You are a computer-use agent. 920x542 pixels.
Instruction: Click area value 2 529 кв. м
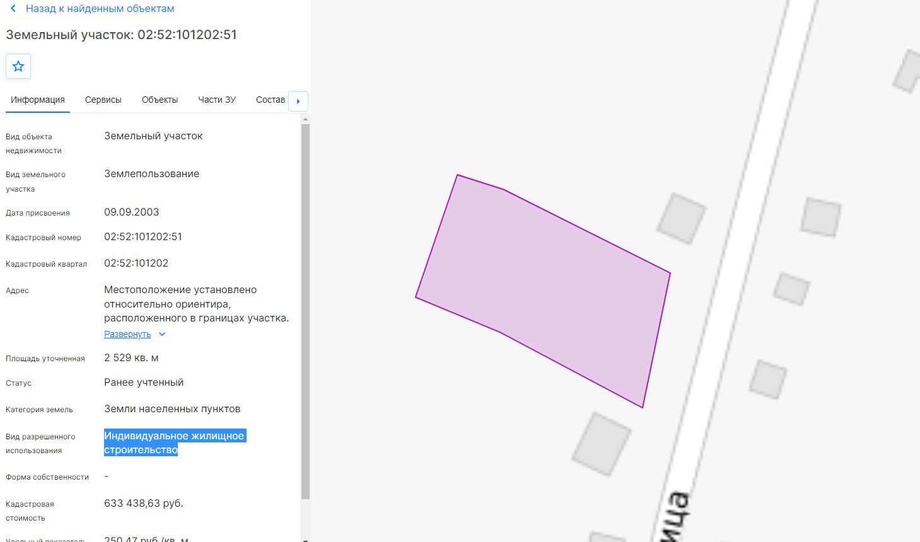click(131, 358)
